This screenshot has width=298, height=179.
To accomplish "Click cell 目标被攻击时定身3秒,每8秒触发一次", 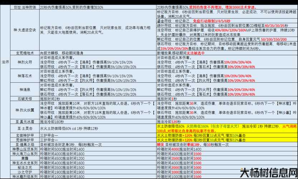I will click(x=98, y=144).
